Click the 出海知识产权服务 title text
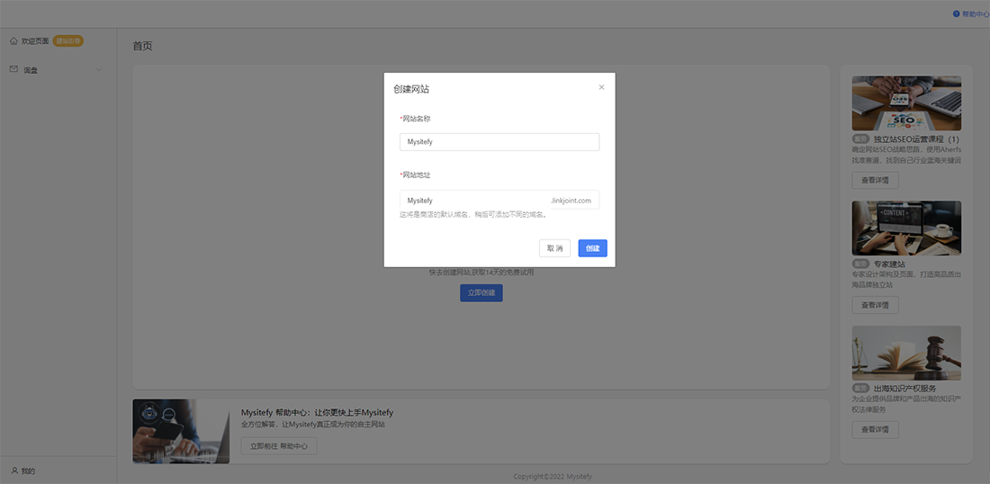 tap(905, 388)
